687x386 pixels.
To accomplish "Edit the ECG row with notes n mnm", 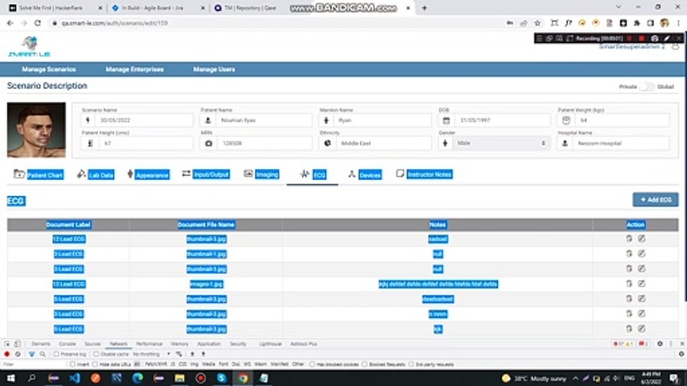I will point(641,314).
